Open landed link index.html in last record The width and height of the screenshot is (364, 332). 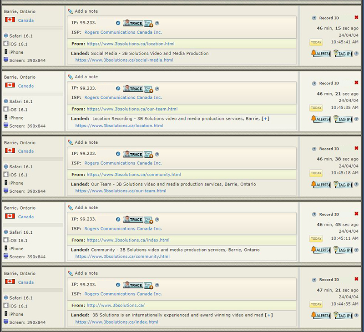point(116,322)
